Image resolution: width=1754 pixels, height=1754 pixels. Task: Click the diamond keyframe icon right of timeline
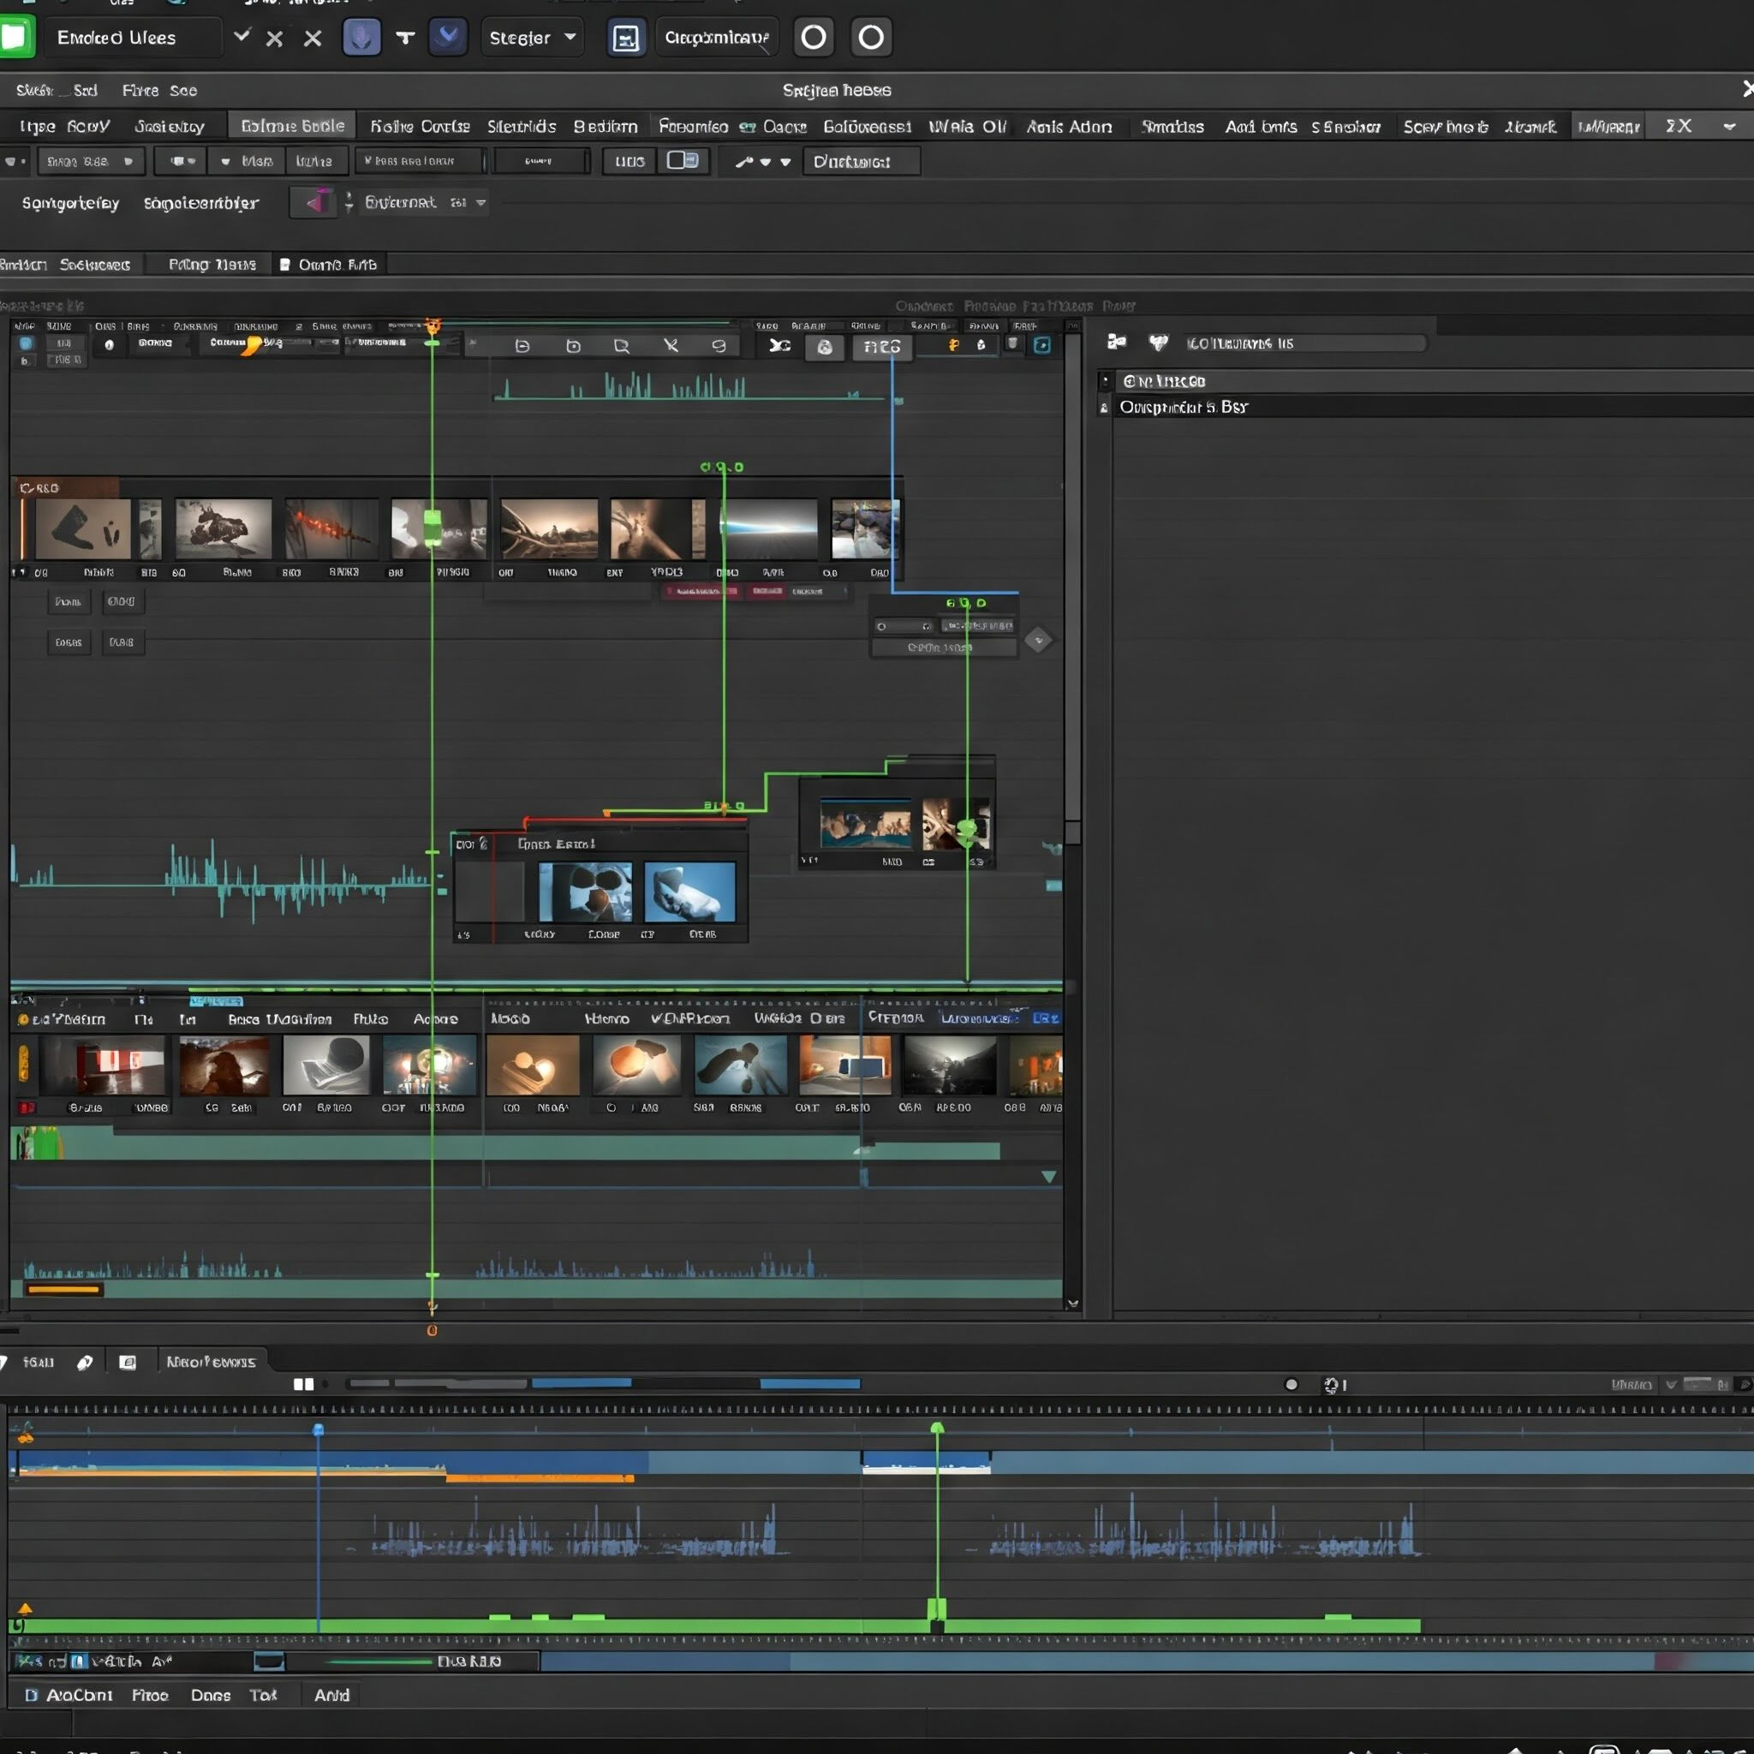[x=1039, y=640]
